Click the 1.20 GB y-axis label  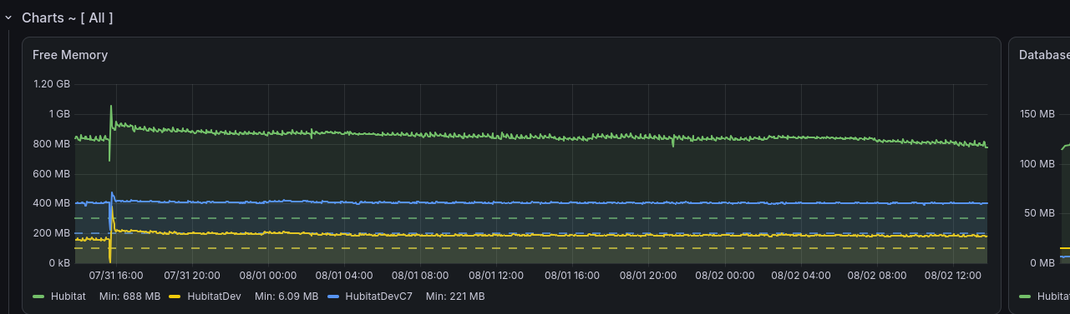click(x=53, y=84)
